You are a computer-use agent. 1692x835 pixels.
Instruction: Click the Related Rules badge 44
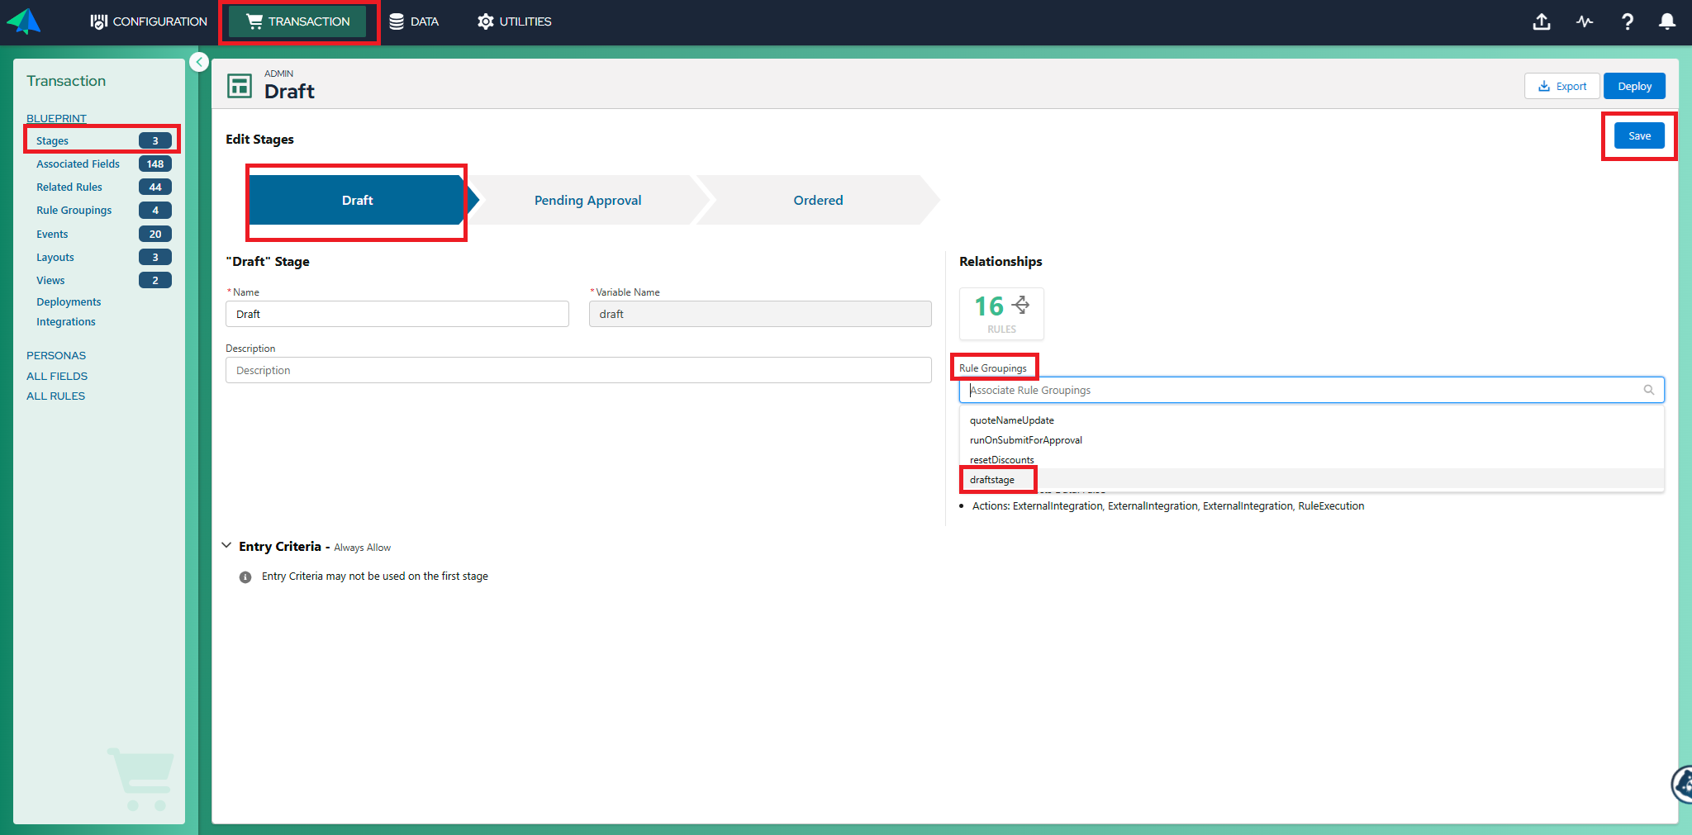coord(155,187)
